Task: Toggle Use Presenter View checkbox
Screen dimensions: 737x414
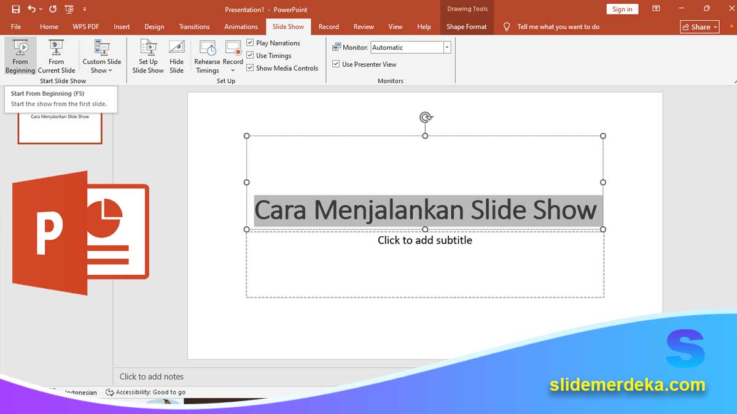Action: click(x=336, y=64)
